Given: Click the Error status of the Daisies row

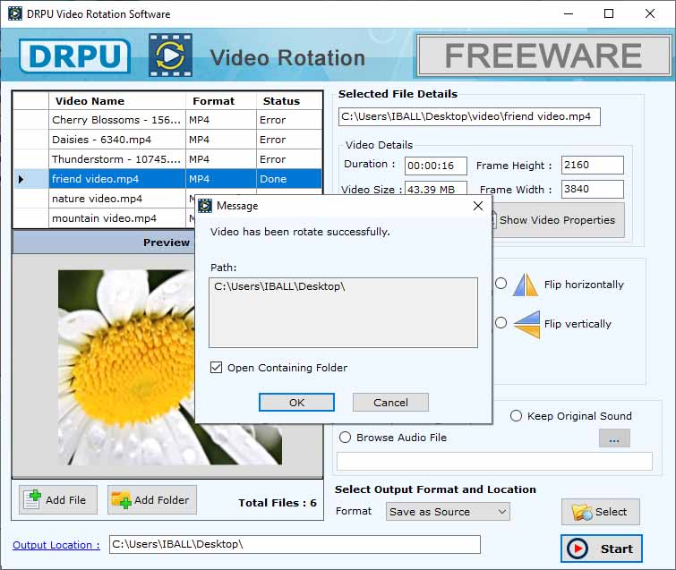Looking at the screenshot, I should 289,140.
